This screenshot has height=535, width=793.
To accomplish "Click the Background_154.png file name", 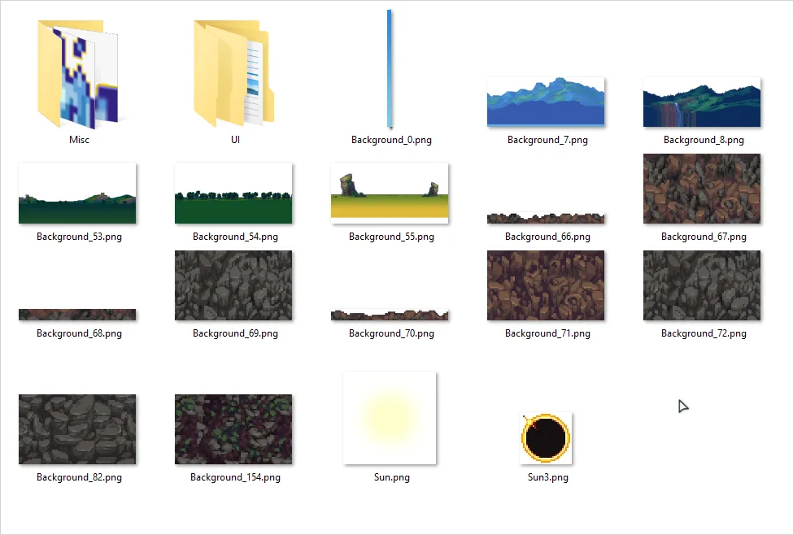I will pos(235,477).
